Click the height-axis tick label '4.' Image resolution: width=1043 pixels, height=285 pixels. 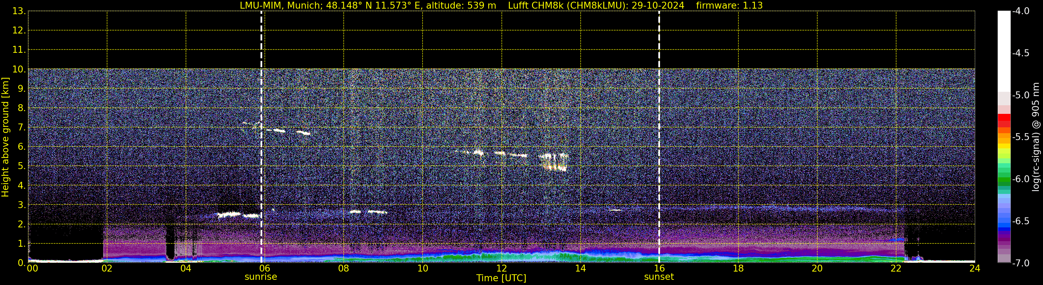click(x=22, y=186)
